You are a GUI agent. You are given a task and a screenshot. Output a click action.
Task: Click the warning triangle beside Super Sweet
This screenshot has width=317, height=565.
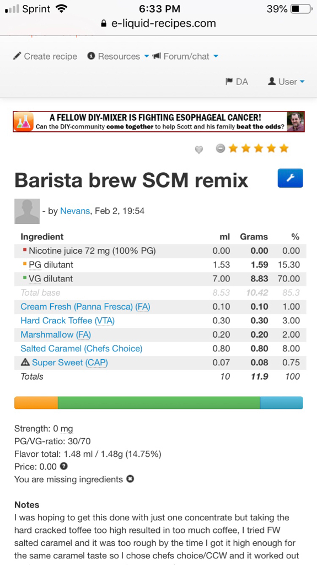[25, 363]
